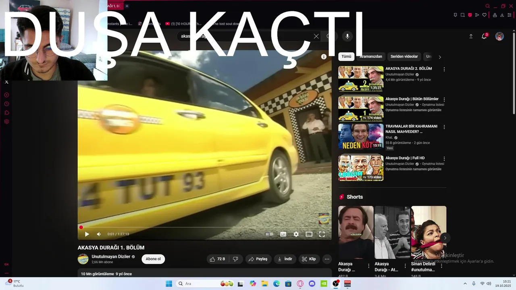Screen dimensions: 516x290
Task: Like the video (72 B)
Action: tap(217, 259)
